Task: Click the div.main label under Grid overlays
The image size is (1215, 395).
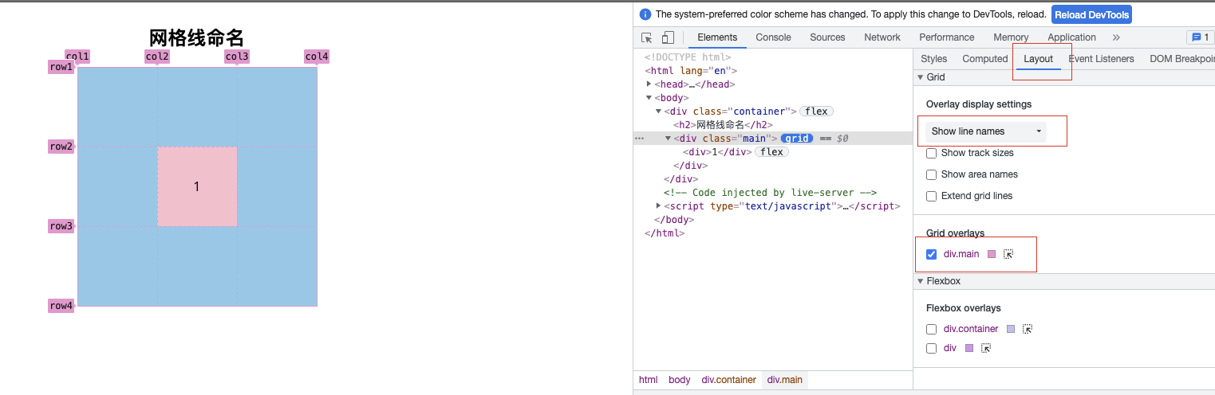Action: (961, 254)
